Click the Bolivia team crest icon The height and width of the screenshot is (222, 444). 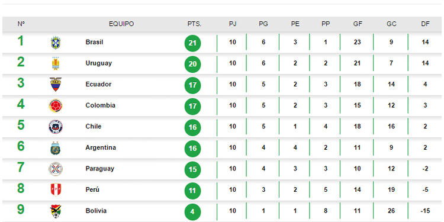point(56,211)
